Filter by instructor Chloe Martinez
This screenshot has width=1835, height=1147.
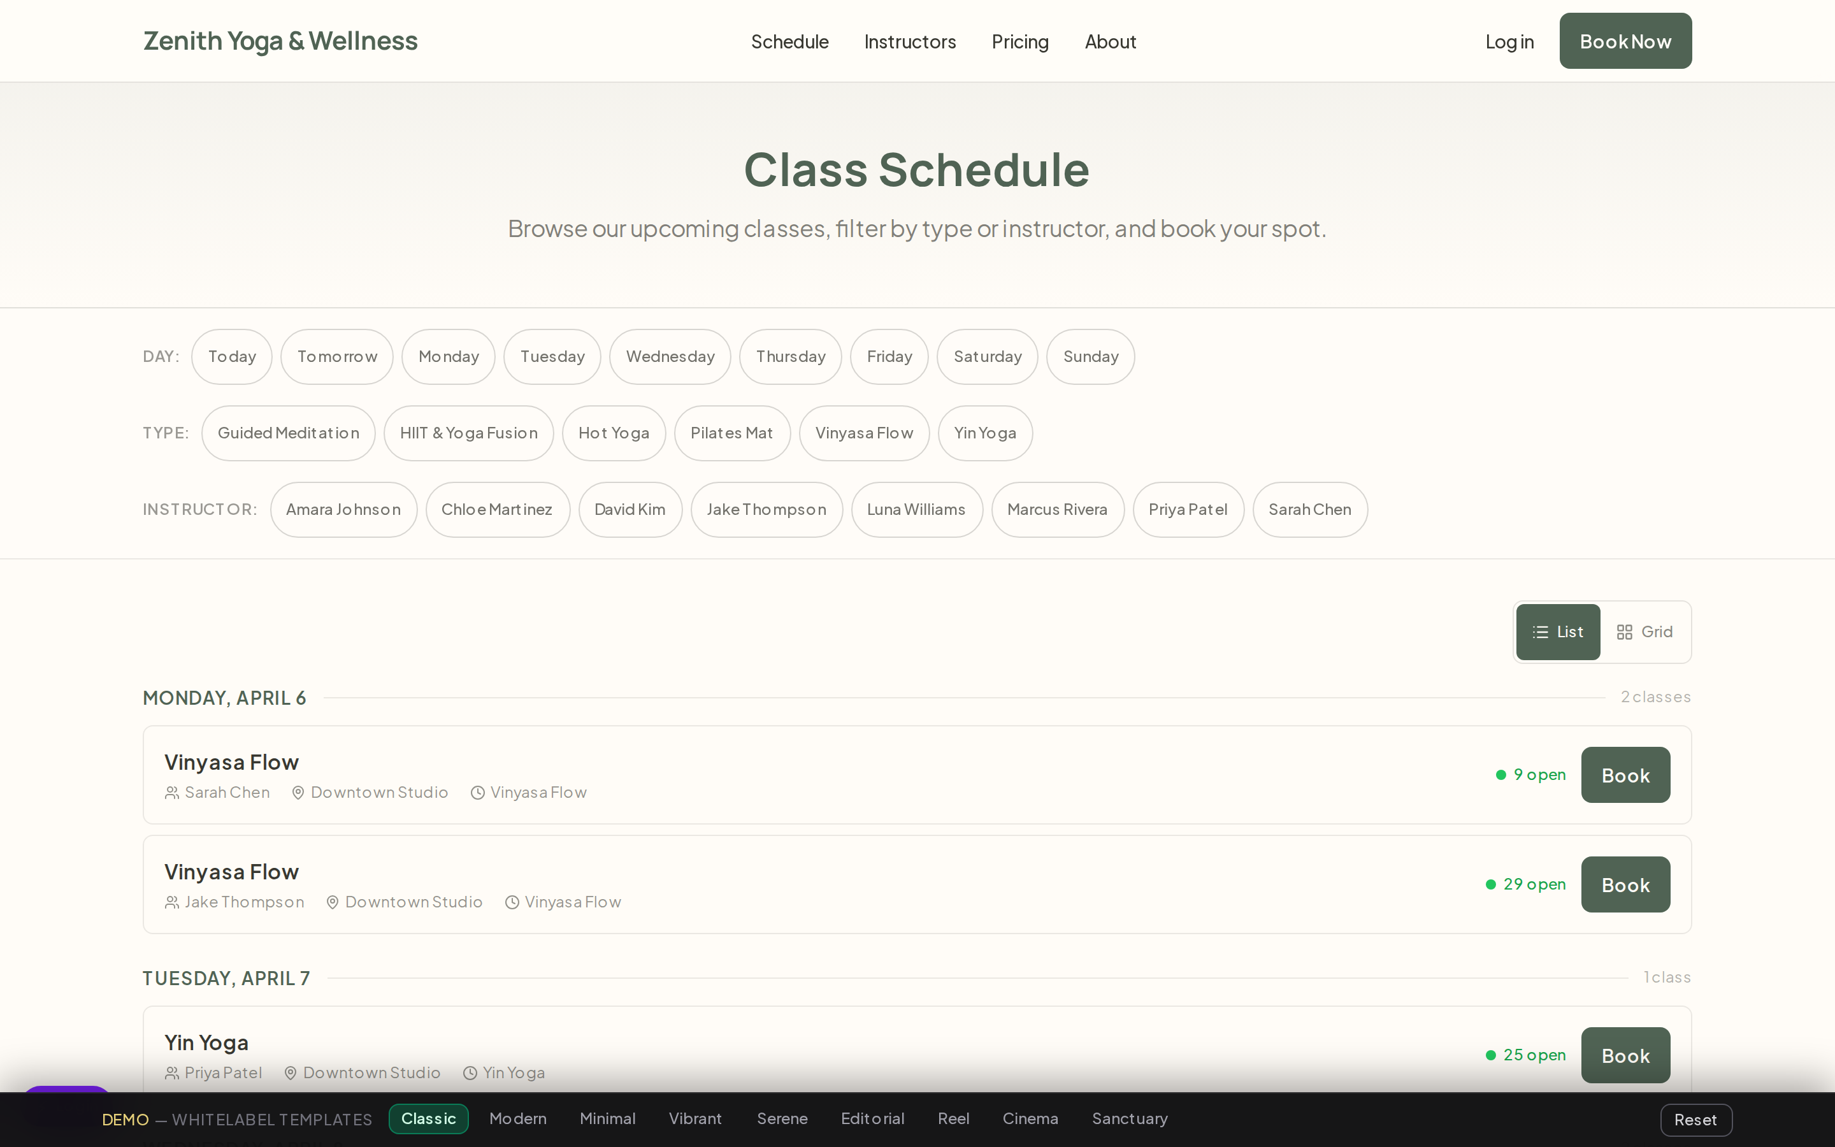pyautogui.click(x=498, y=510)
